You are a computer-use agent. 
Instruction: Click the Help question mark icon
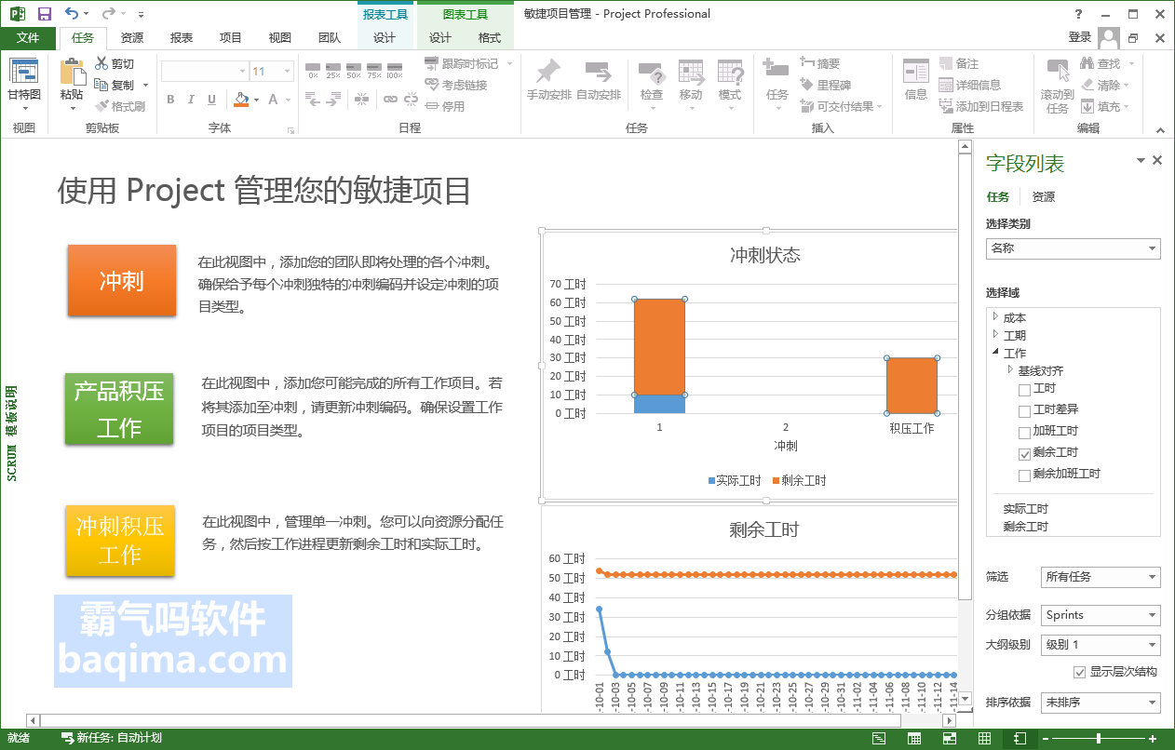[1079, 14]
